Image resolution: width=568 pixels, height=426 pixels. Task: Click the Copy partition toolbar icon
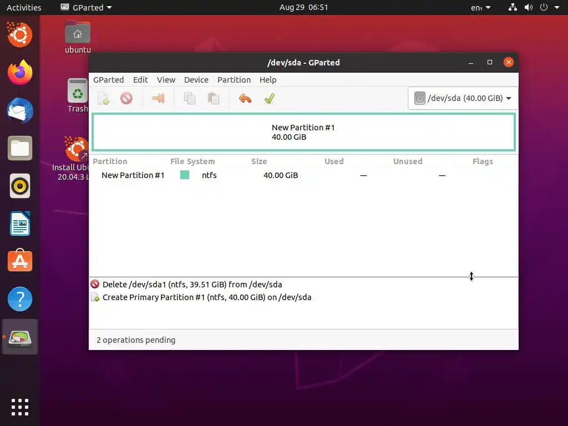pos(190,98)
